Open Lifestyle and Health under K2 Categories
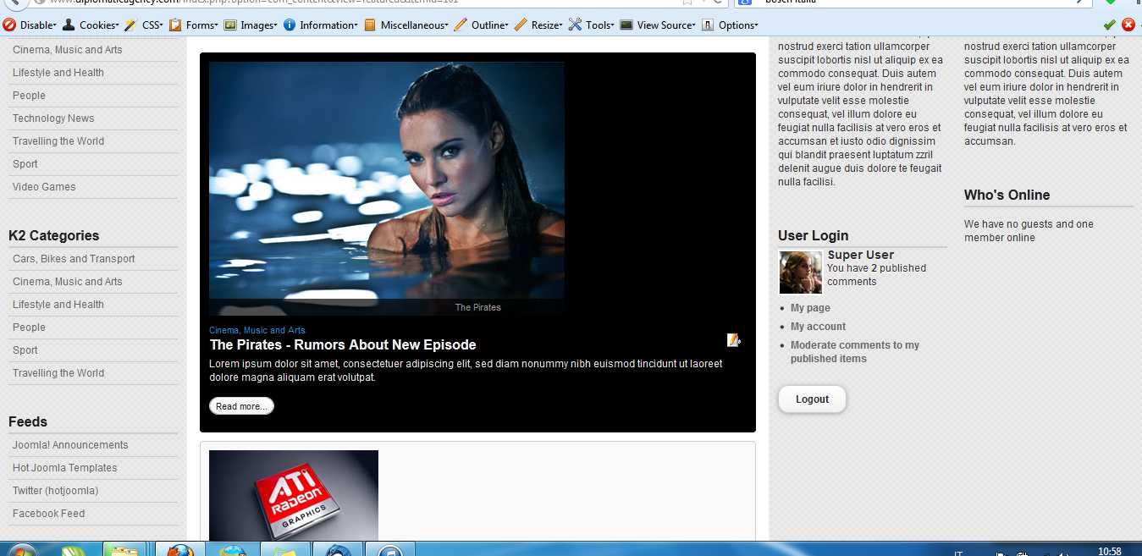The height and width of the screenshot is (556, 1142). pos(58,305)
